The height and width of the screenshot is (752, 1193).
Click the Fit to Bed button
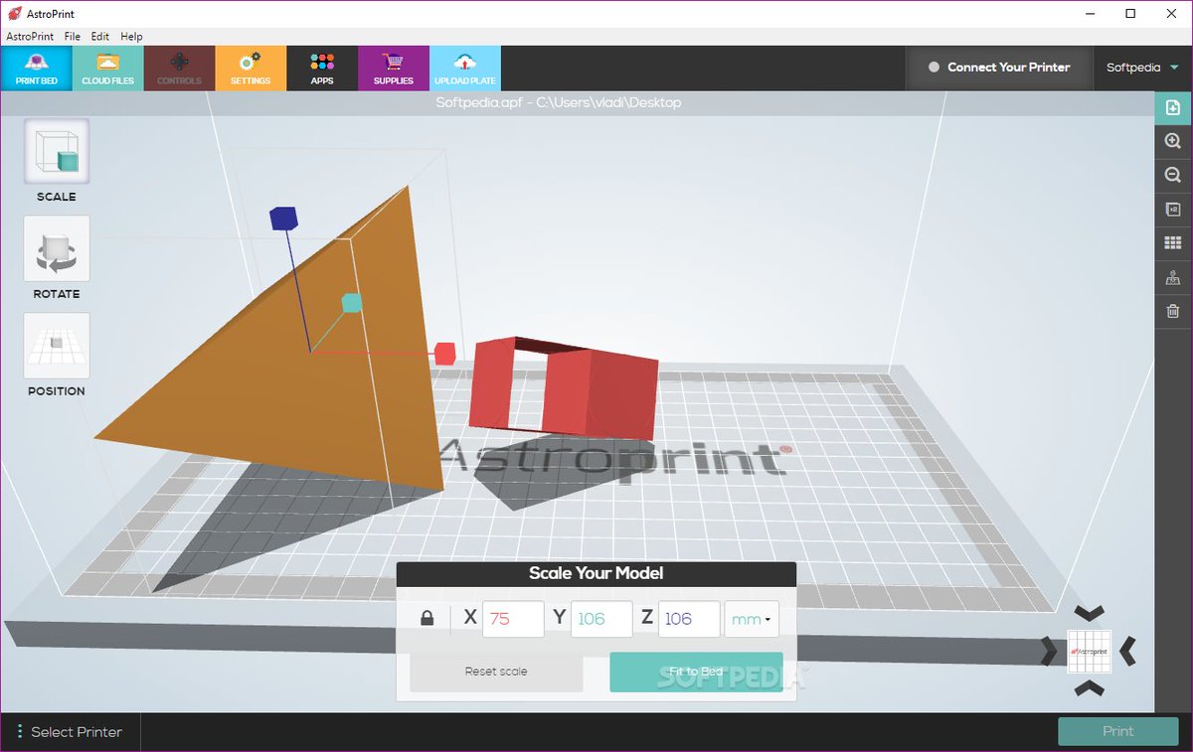[x=695, y=672]
